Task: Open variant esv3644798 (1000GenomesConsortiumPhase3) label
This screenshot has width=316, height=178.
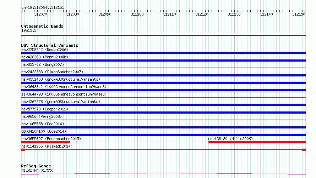Action: 64,94
